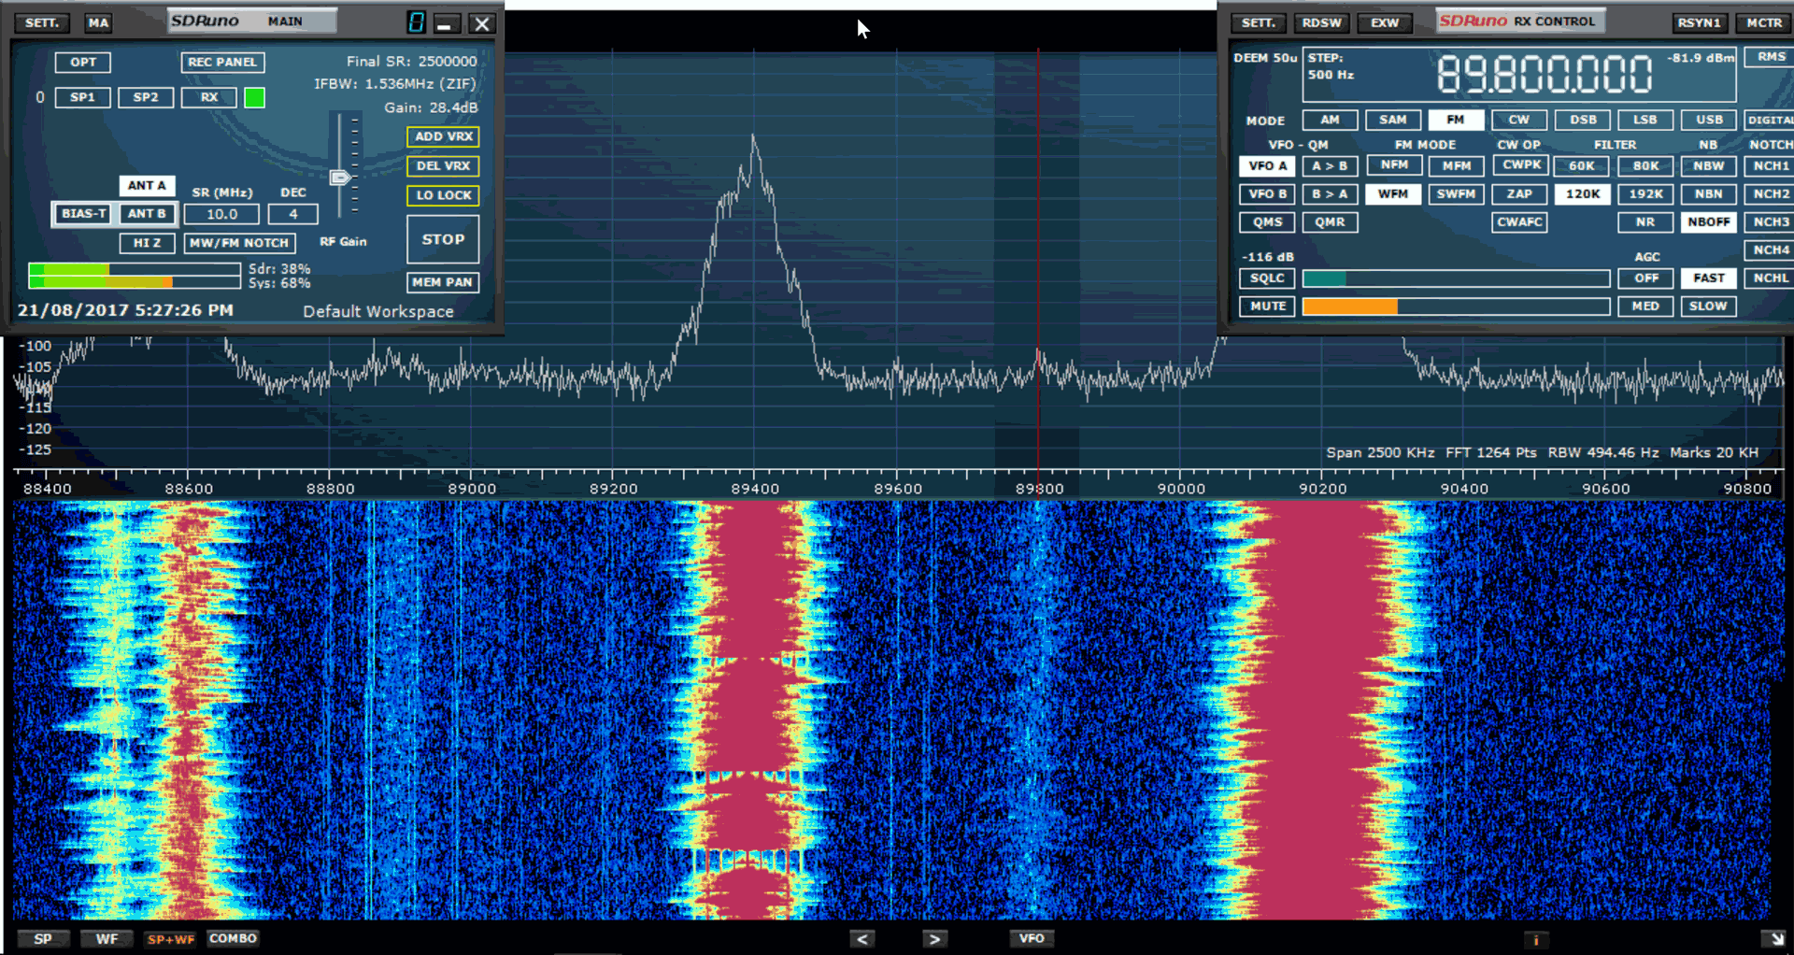Open the SR (MHz) 10.0 sample rate field
This screenshot has height=955, width=1794.
tap(221, 215)
